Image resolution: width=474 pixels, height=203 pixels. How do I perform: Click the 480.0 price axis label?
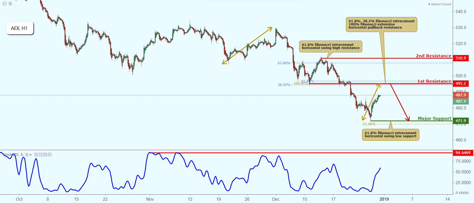(x=461, y=108)
